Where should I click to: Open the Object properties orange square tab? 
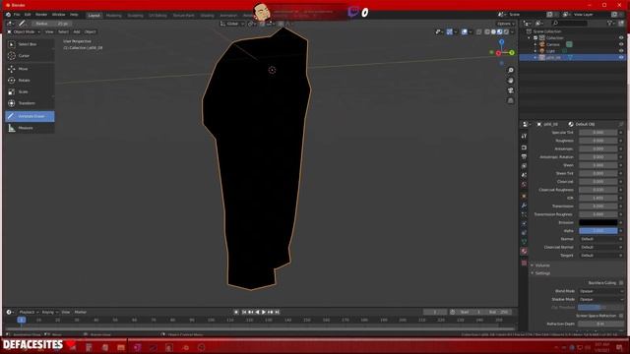click(524, 196)
